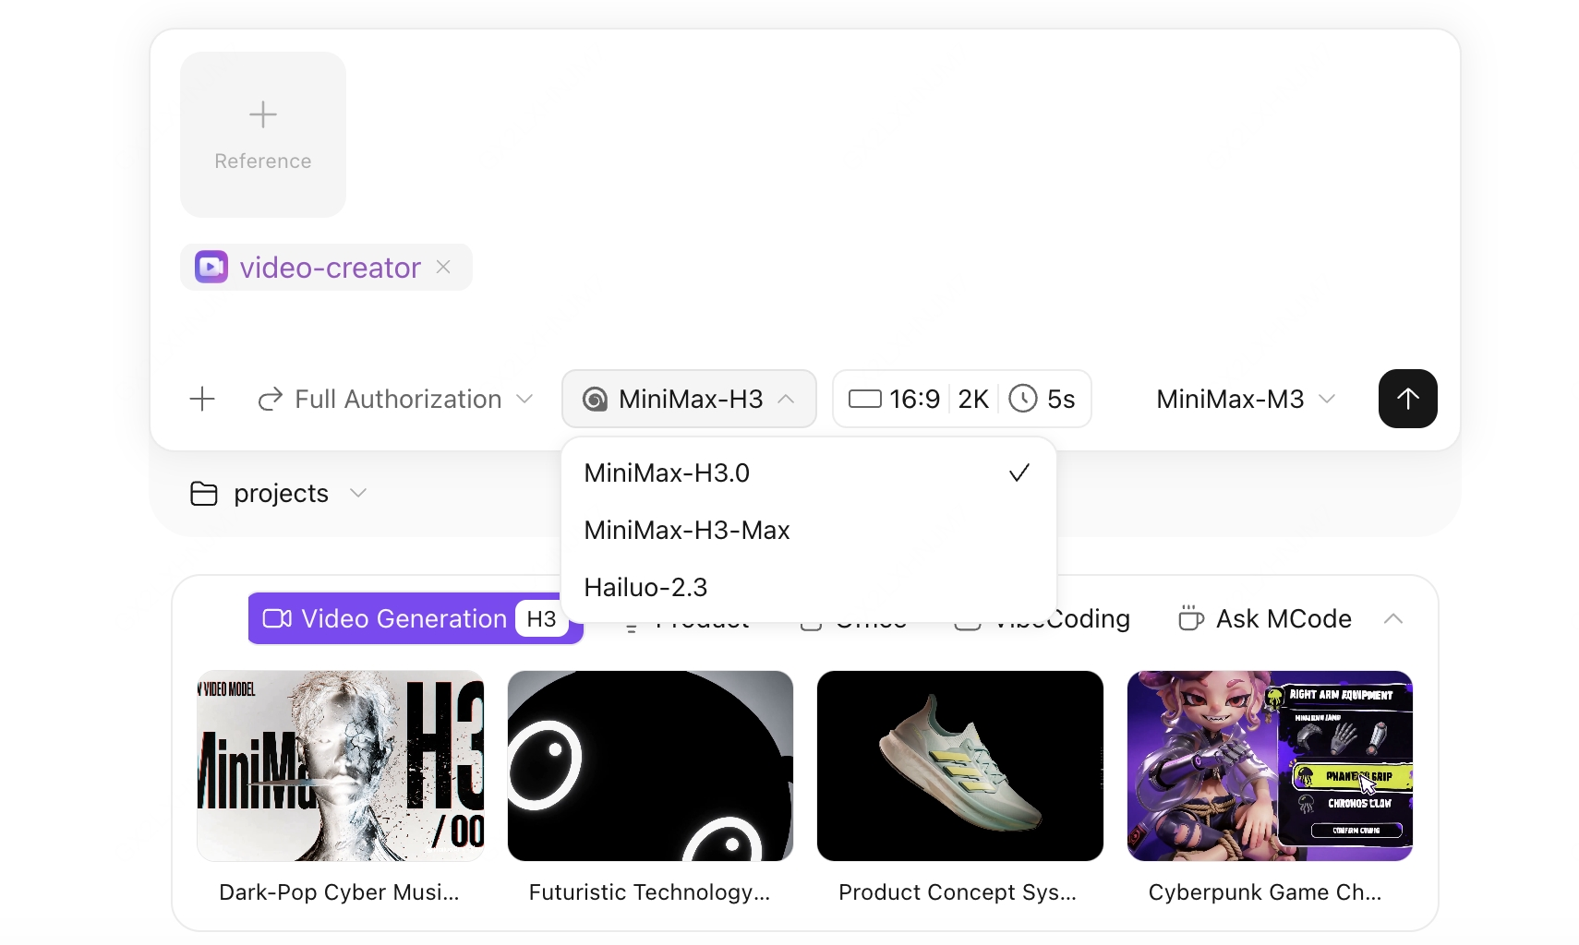Viewport: 1579px width, 945px height.
Task: Click the Cyberpunk Game Ch... caption
Action: click(1265, 892)
